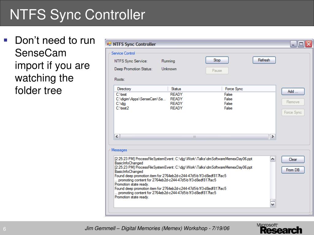Click the slide title 'NTFS Sync Controller'
Image resolution: width=314 pixels, height=235 pixels.
click(78, 14)
